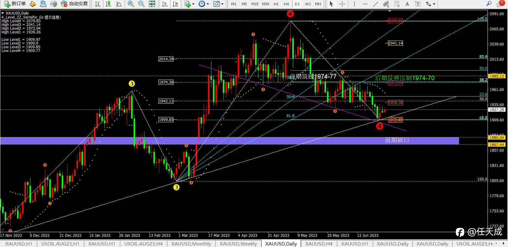
Task: Switch to USOIL.AUG23,H4 tab
Action: click(144, 244)
